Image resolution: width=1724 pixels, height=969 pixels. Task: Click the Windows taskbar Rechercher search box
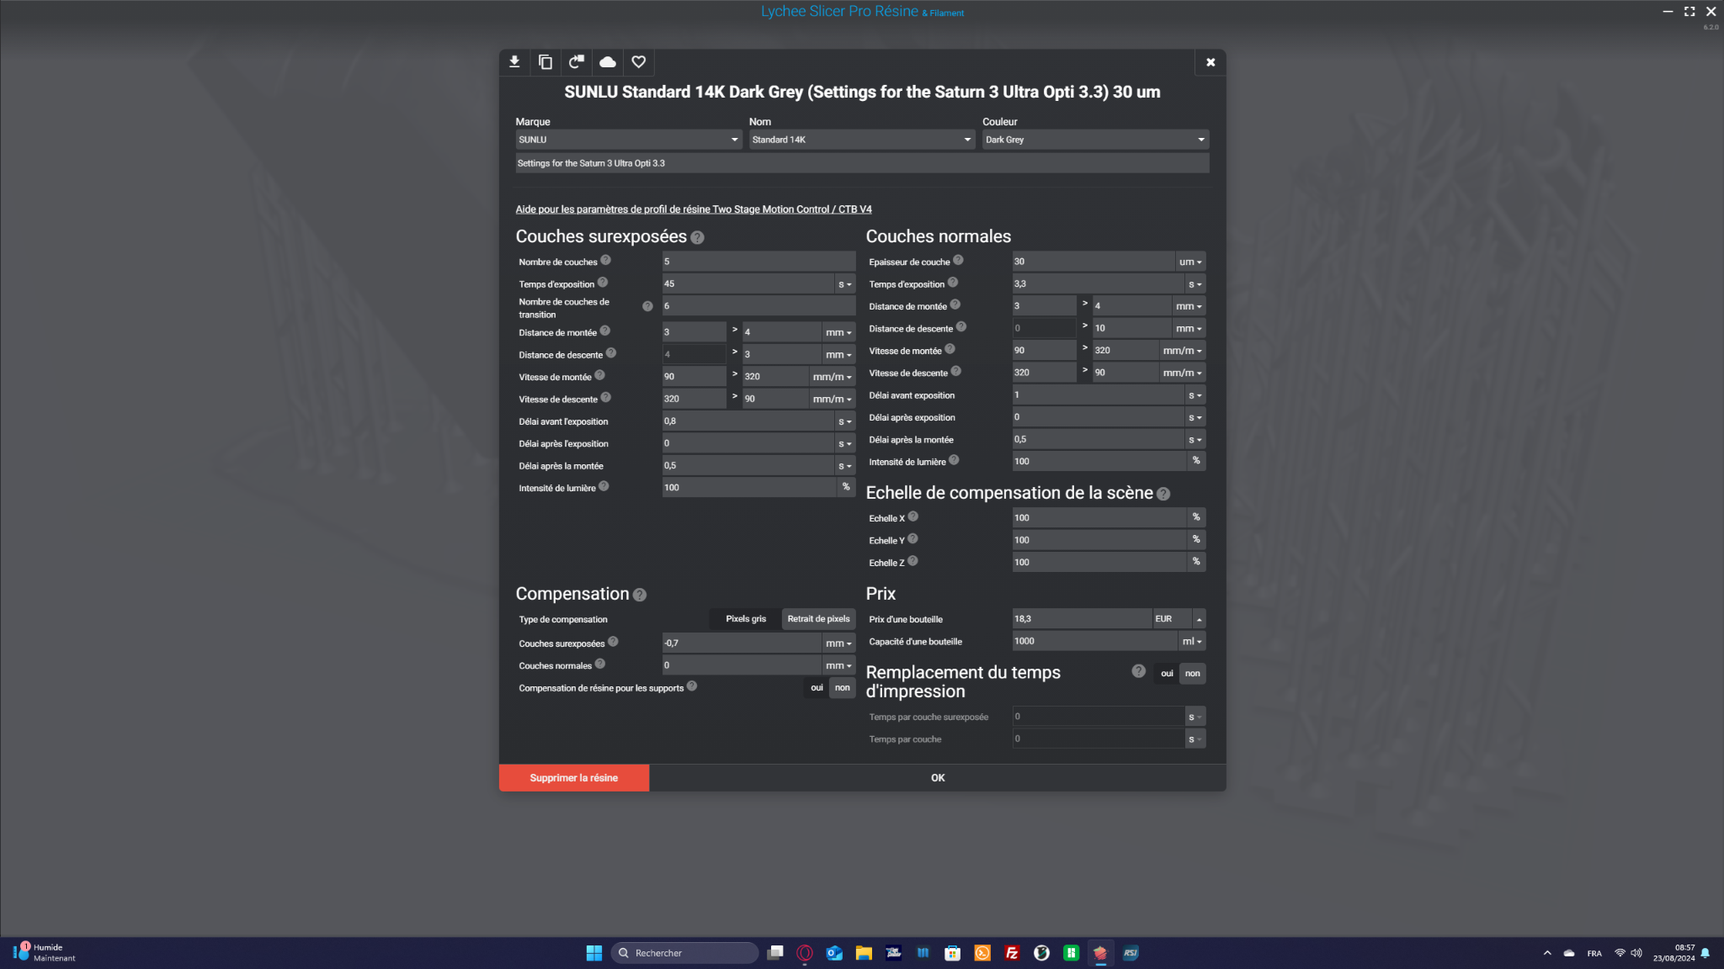[684, 953]
